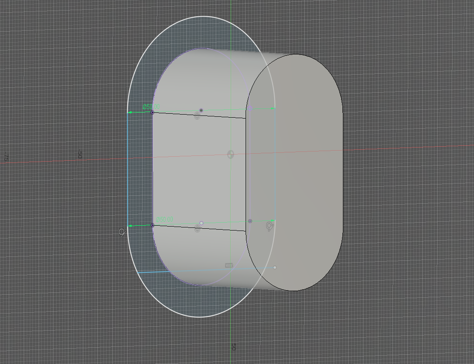Click the upper concentric constraint icon
The width and height of the screenshot is (474, 364).
197,115
